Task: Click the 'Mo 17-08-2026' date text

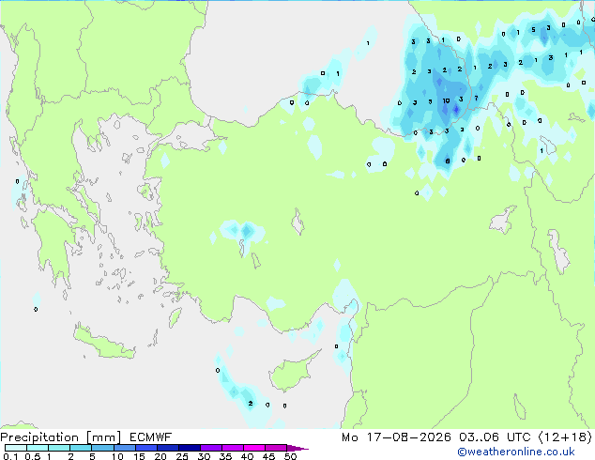Action: 396,437
